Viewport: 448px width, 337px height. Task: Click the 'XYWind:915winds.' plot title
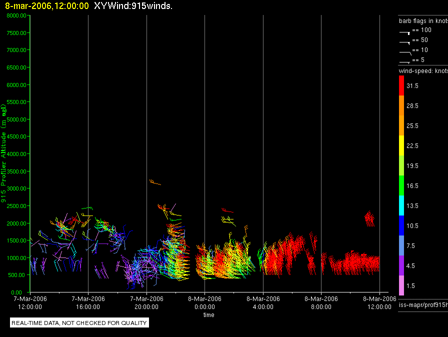(x=133, y=6)
